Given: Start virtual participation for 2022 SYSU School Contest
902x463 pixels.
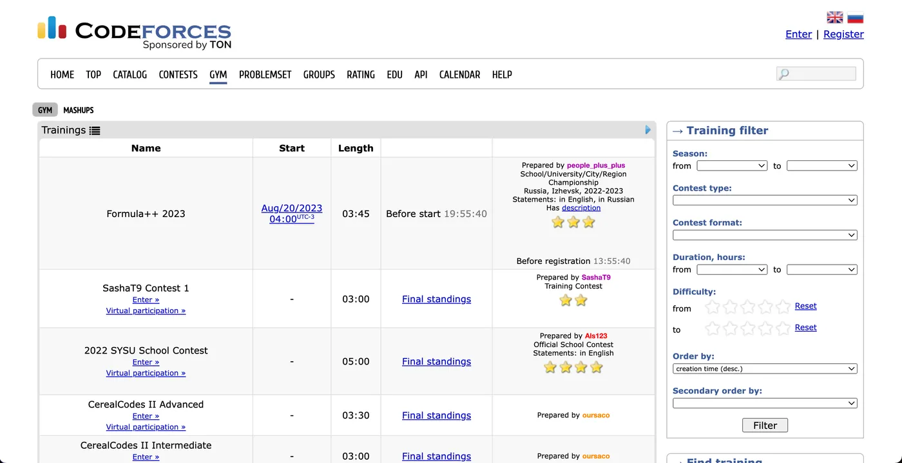Looking at the screenshot, I should [x=146, y=373].
